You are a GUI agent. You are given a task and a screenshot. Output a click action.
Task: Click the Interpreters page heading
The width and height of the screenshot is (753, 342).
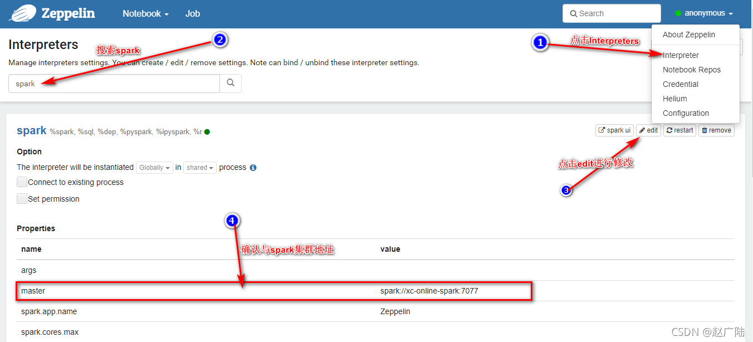click(43, 45)
